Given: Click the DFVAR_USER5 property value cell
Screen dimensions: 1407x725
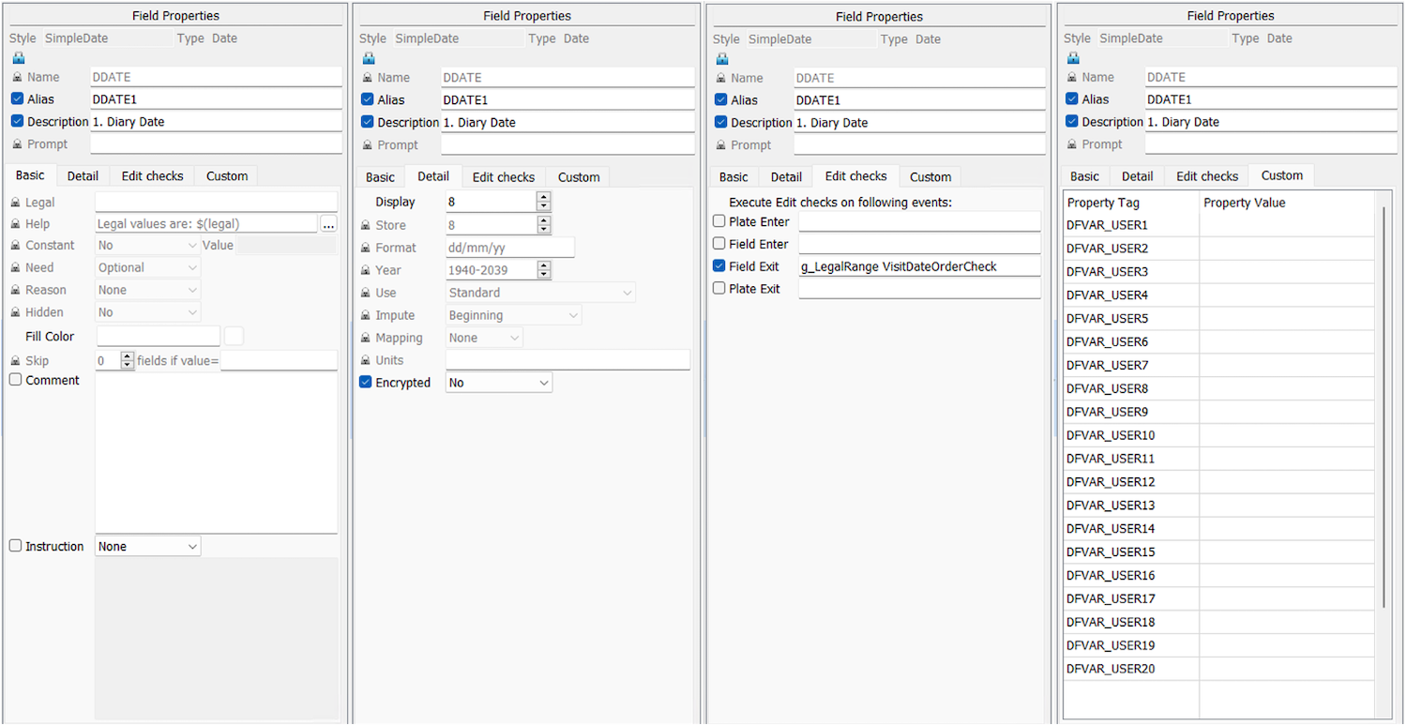Looking at the screenshot, I should click(1286, 318).
